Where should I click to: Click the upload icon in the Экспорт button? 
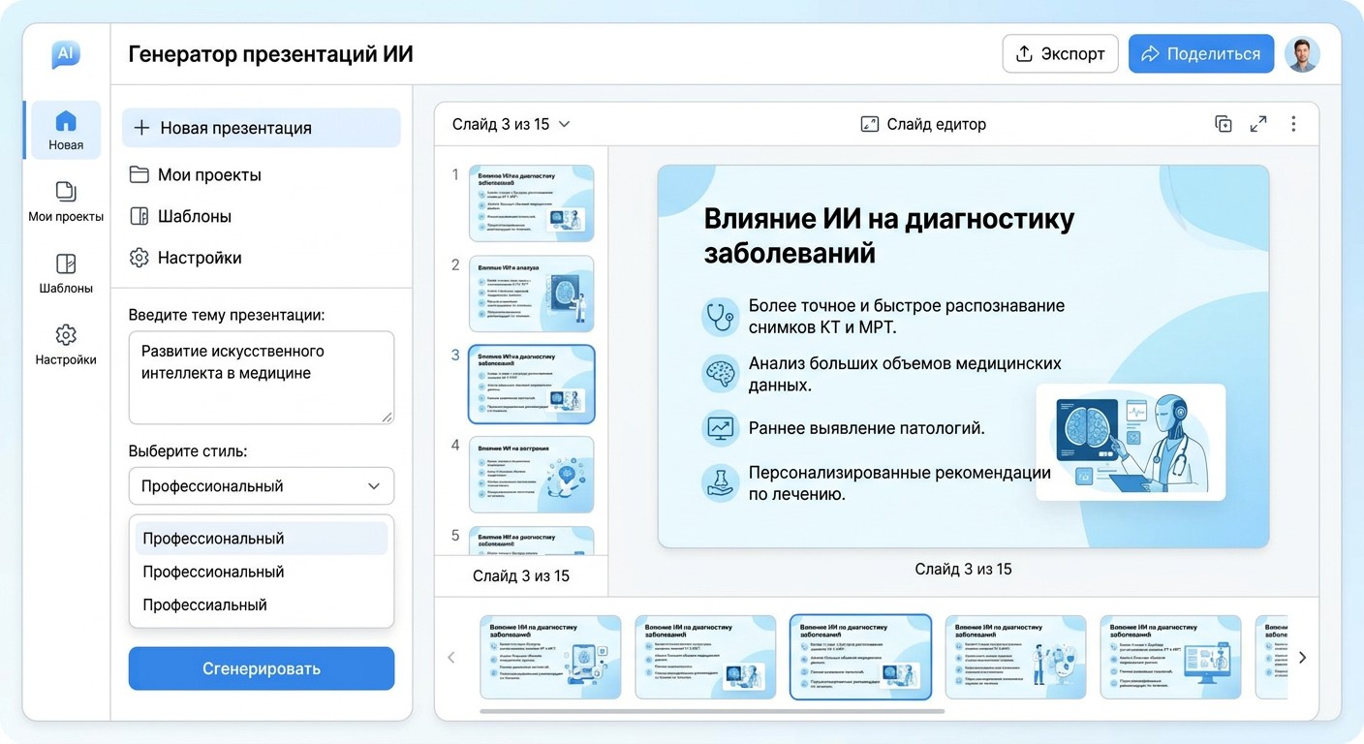(x=1024, y=54)
